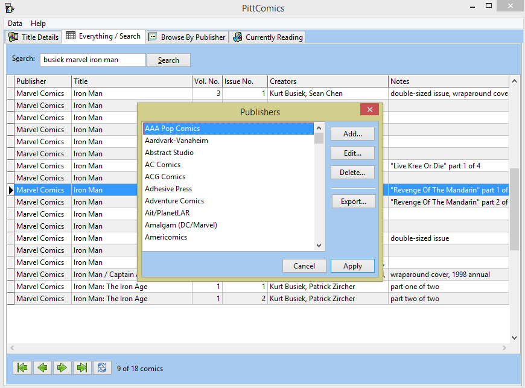This screenshot has width=525, height=388.
Task: Click Edit... in Publishers dialog
Action: click(352, 153)
